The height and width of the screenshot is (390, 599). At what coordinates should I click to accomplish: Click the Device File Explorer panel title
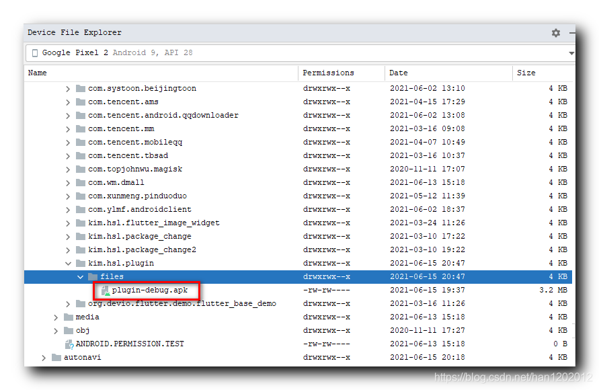pyautogui.click(x=75, y=32)
